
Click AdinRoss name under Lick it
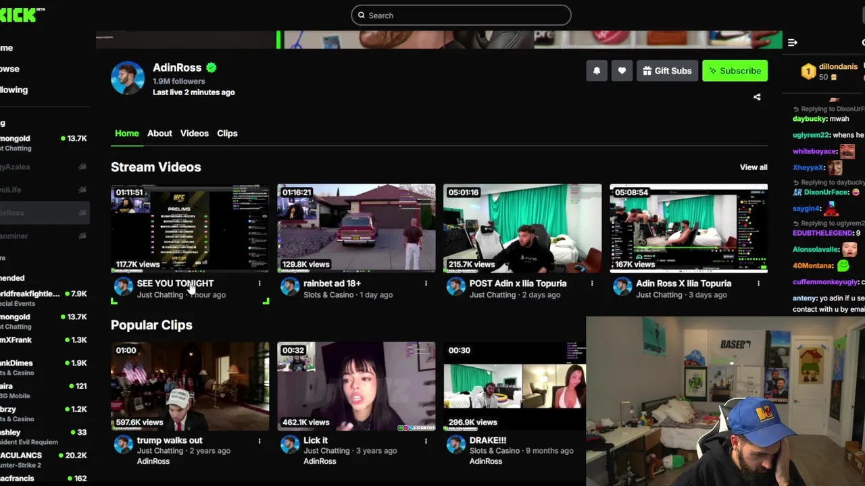(x=320, y=461)
